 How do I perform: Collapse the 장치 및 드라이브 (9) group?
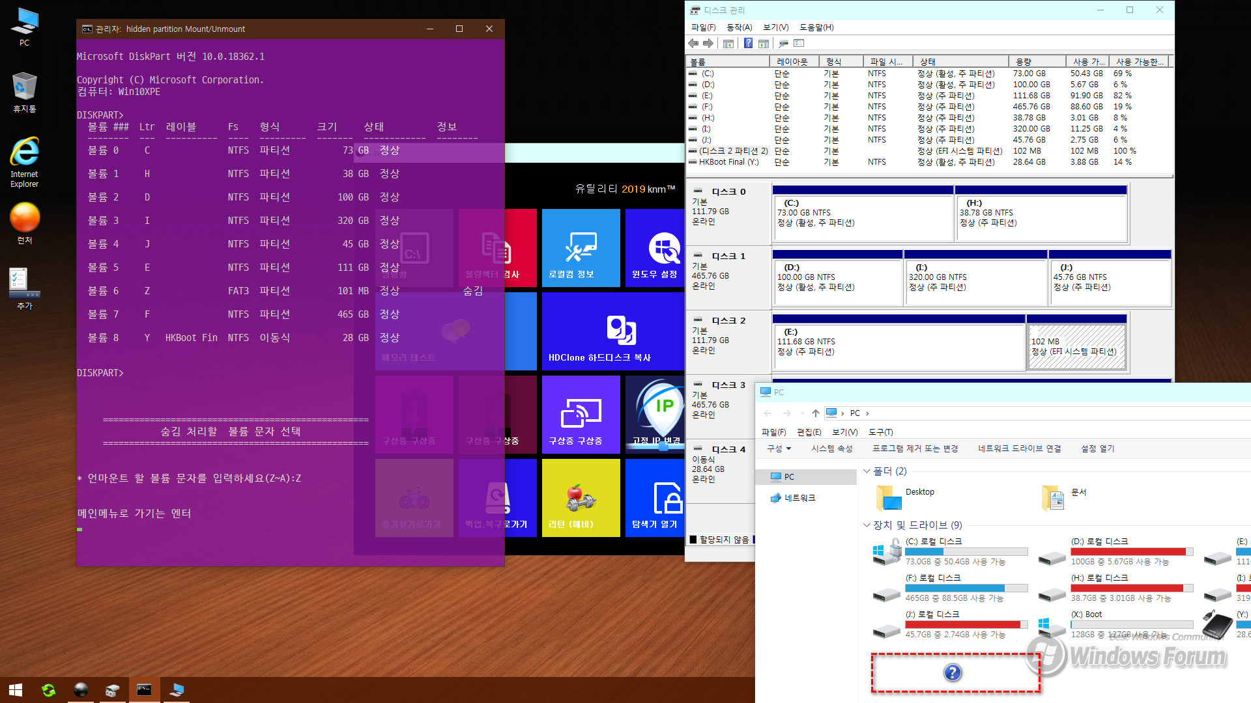pyautogui.click(x=867, y=525)
